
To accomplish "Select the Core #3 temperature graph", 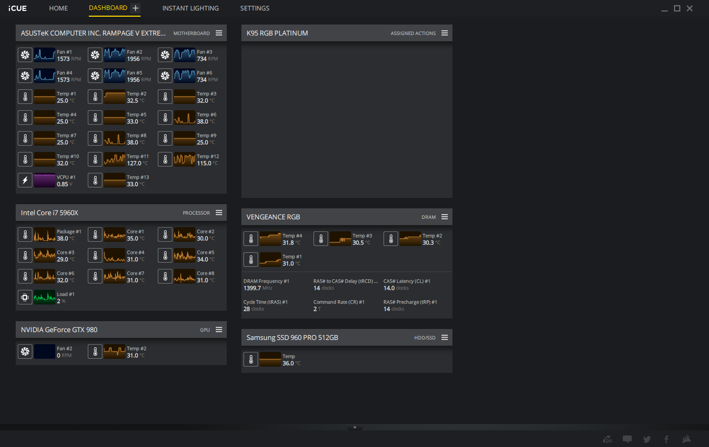I will 44,256.
